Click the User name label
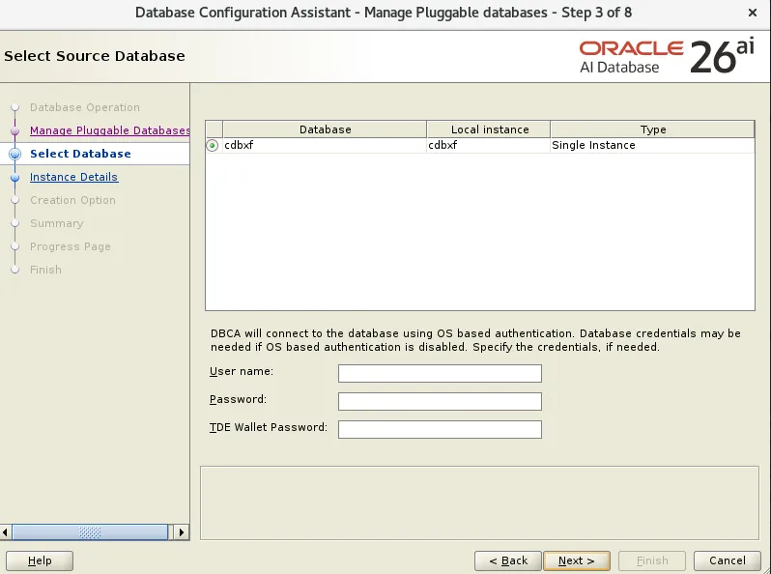This screenshot has width=771, height=574. pos(242,371)
